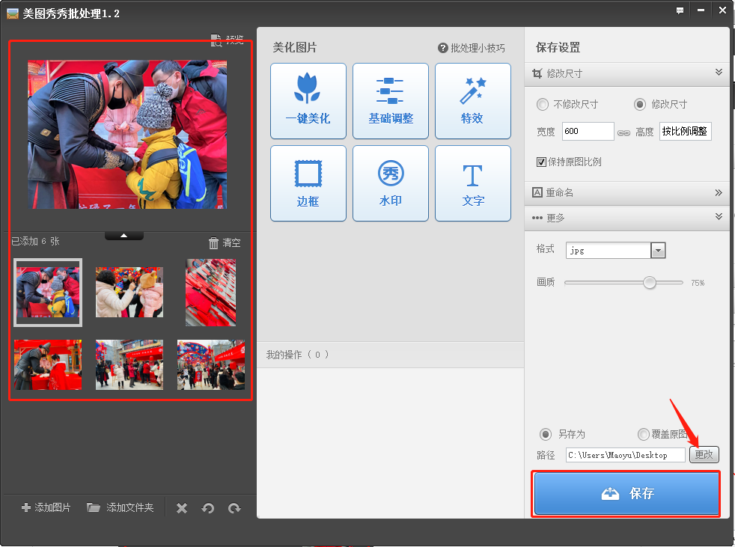735x547 pixels.
Task: Click the 清空 trash icon
Action: tap(214, 243)
